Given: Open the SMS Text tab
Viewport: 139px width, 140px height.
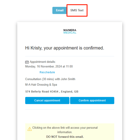Looking at the screenshot, I should tap(77, 10).
